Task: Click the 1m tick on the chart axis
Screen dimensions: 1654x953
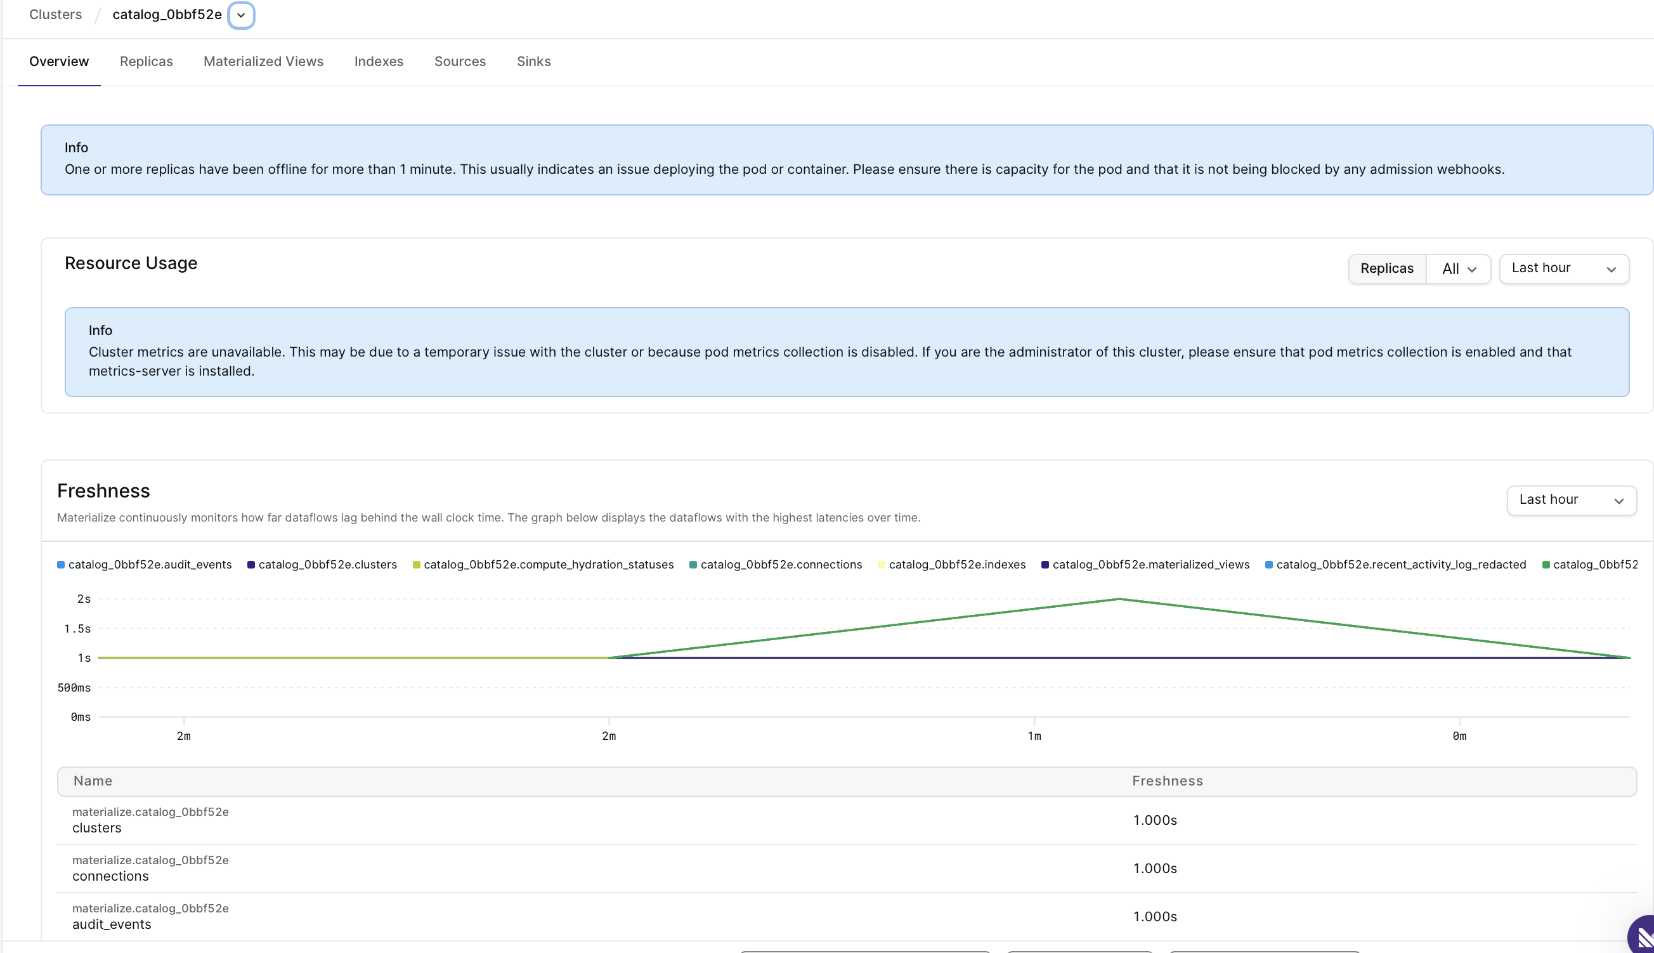Action: (1034, 737)
